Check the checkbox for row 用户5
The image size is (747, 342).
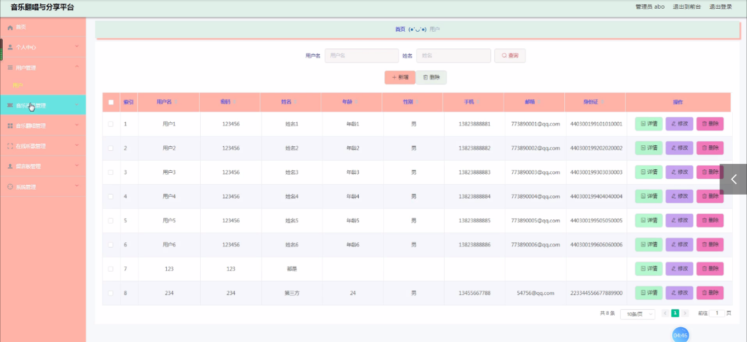(111, 220)
